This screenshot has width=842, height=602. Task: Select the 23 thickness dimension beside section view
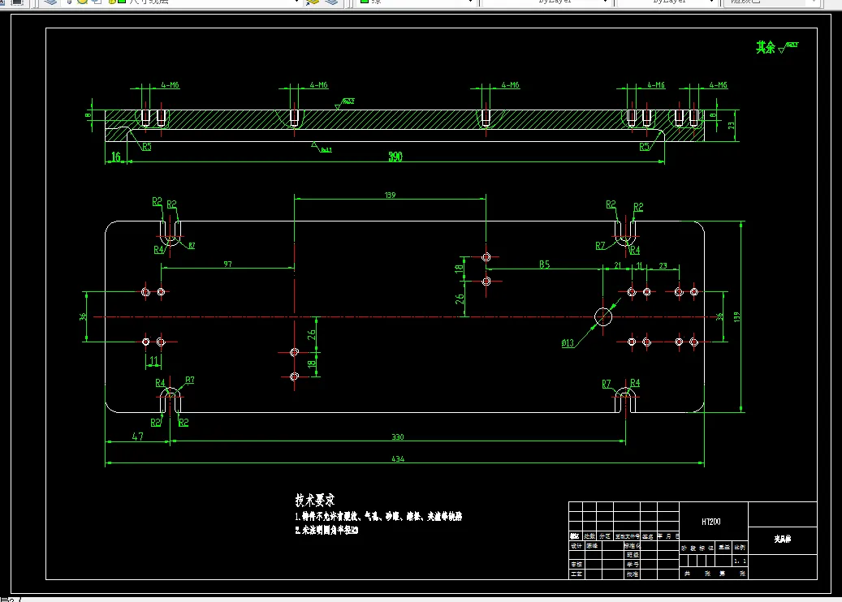731,125
